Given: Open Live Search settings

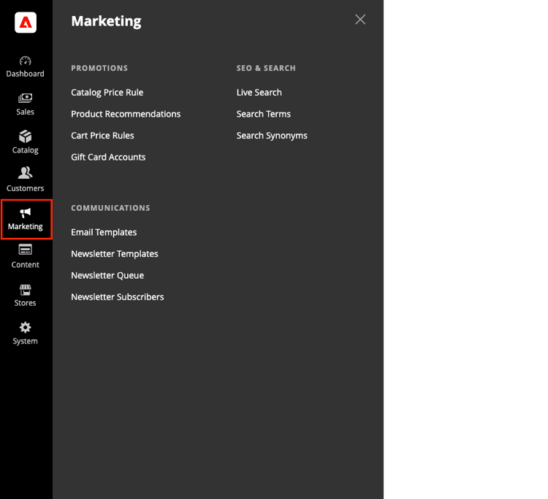Looking at the screenshot, I should [x=259, y=93].
